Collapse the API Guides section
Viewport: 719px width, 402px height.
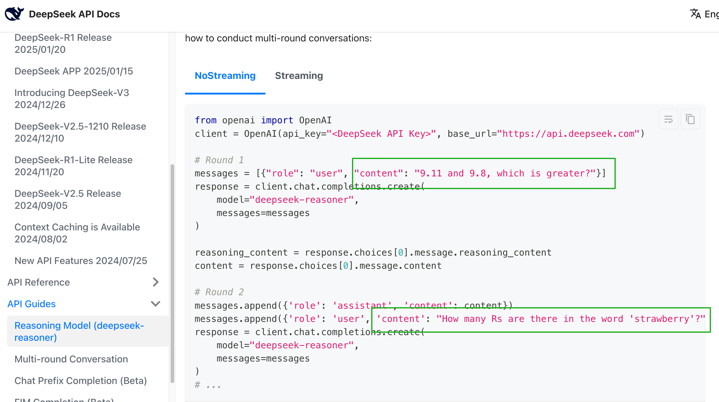[x=155, y=304]
